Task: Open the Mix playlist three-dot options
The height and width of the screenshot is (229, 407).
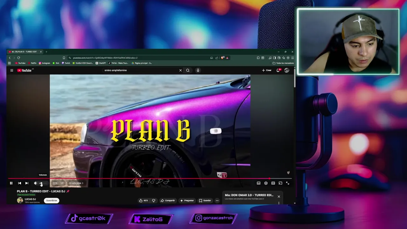Action: (279, 203)
